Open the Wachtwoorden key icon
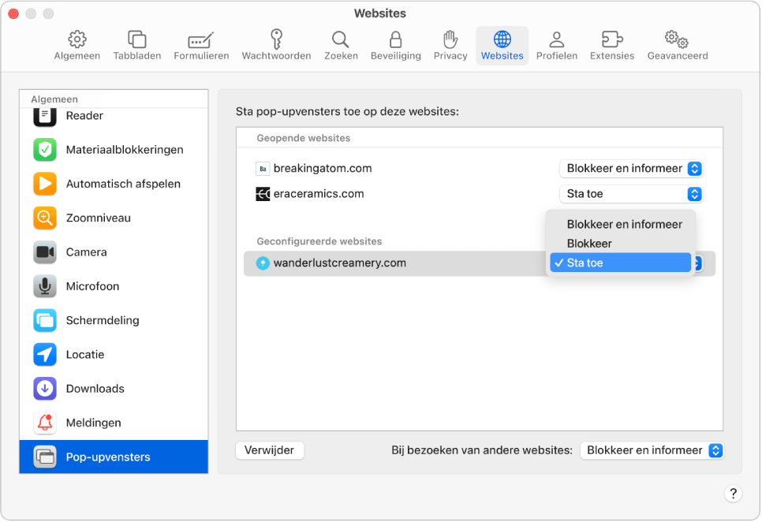This screenshot has height=522, width=762. [276, 39]
